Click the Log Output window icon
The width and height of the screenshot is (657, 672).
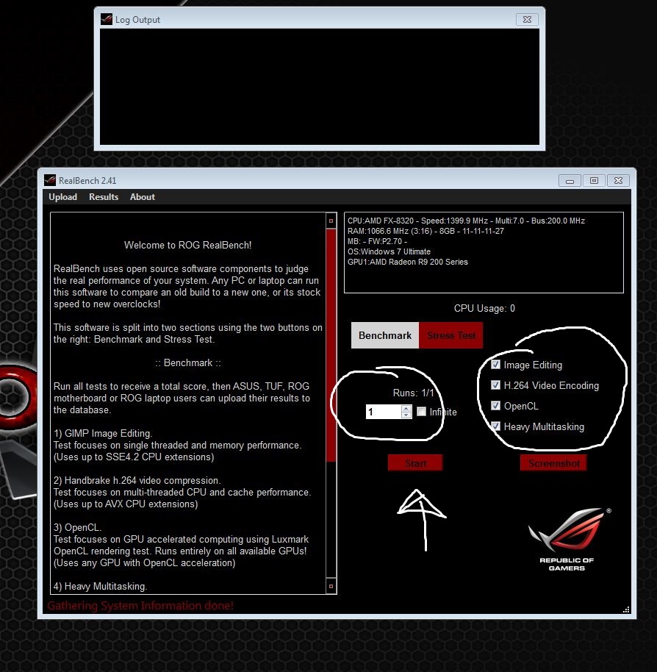[x=107, y=19]
